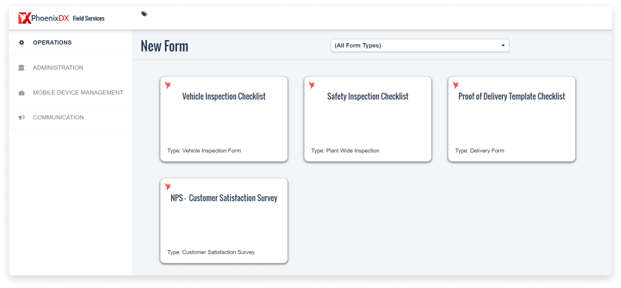The height and width of the screenshot is (288, 621).
Task: Choose Proof of Delivery Template Checklist
Action: pos(512,97)
